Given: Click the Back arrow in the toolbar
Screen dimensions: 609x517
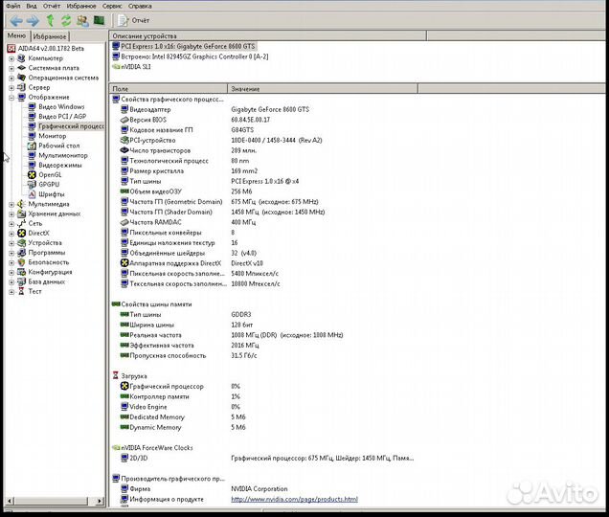Looking at the screenshot, I should click(15, 19).
